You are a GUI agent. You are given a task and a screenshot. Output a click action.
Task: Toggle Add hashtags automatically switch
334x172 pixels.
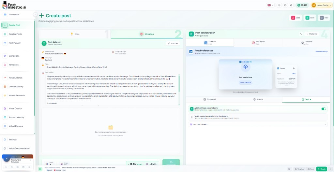point(324,109)
